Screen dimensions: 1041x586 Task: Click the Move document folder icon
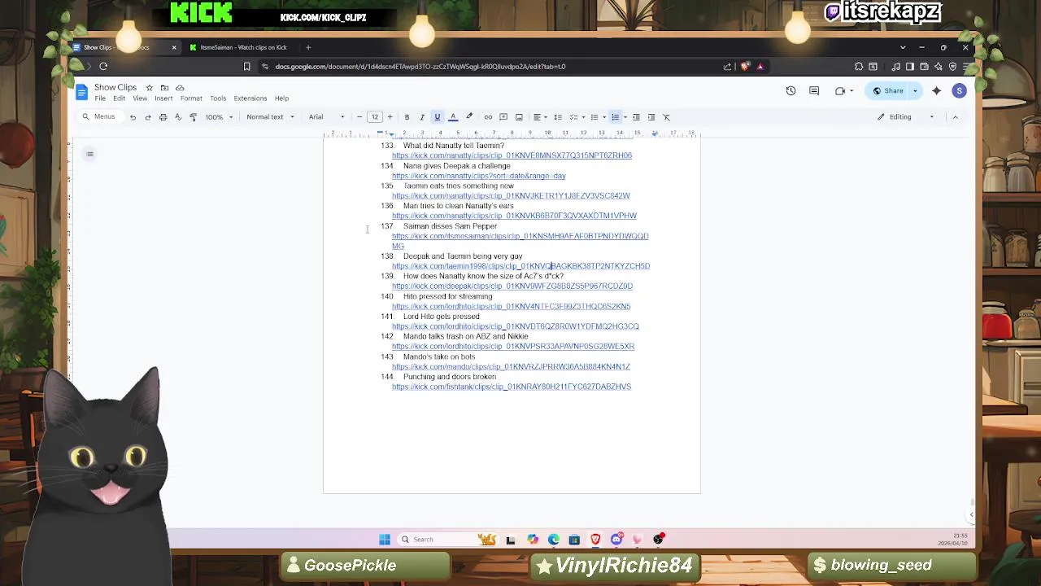click(x=164, y=88)
